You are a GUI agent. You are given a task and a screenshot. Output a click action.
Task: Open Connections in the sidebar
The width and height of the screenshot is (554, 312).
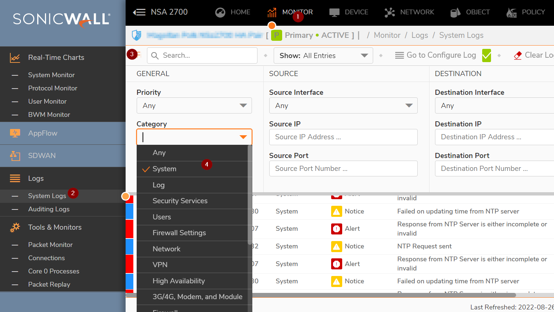coord(46,258)
